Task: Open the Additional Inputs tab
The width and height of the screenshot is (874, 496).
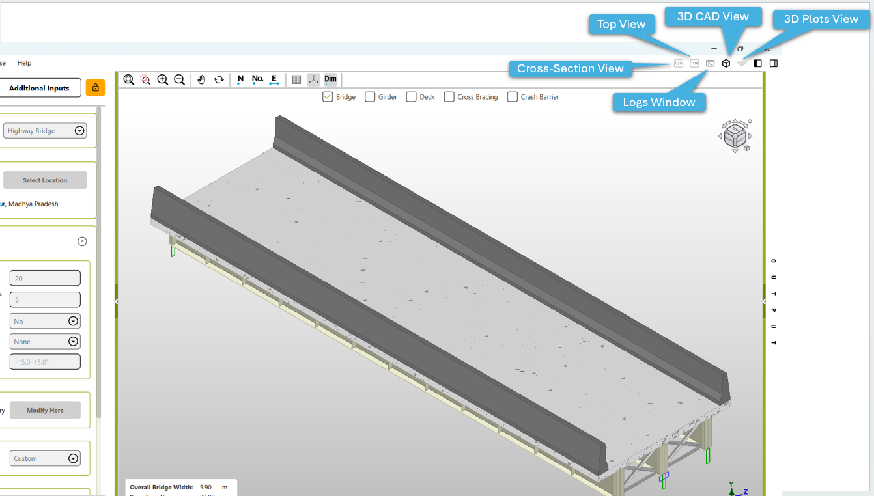Action: pyautogui.click(x=39, y=88)
